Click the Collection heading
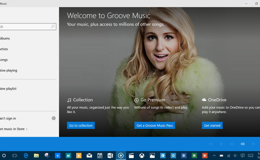 tap(83, 100)
